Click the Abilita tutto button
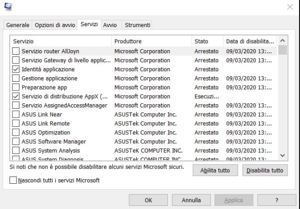Image resolution: width=300 pixels, height=209 pixels. (215, 170)
